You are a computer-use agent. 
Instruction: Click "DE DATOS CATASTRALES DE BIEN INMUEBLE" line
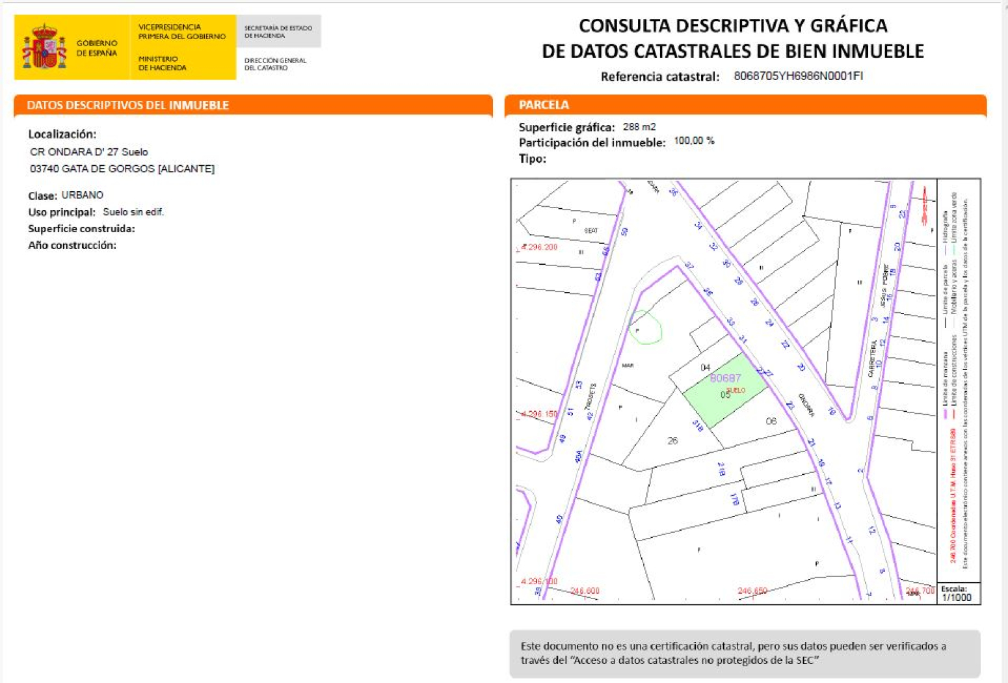pos(733,51)
